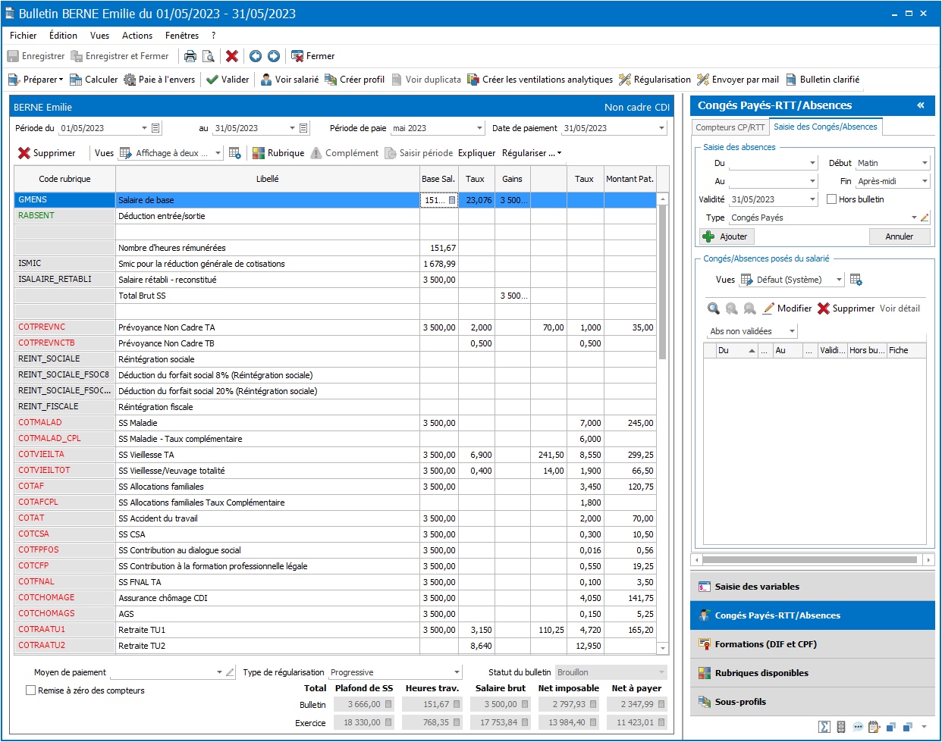
Task: Click the print icon in the toolbar
Action: click(190, 56)
